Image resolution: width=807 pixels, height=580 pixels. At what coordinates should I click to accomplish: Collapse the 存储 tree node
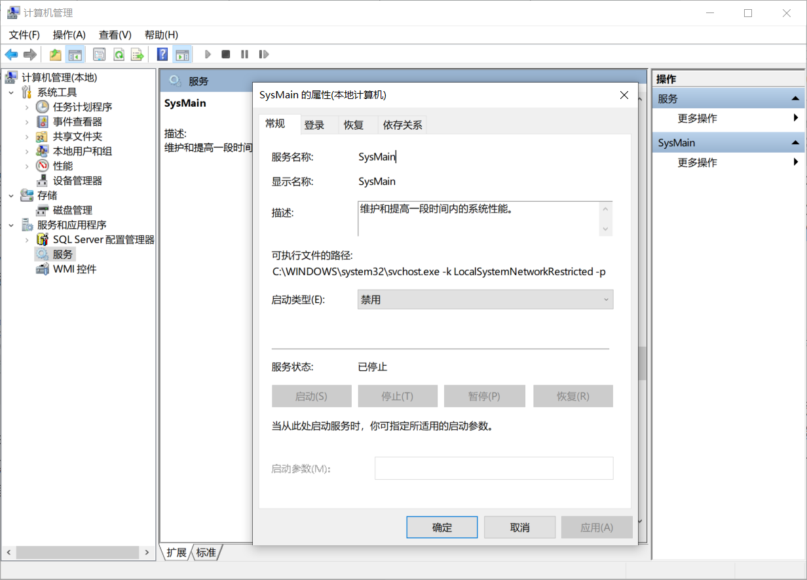coord(11,195)
